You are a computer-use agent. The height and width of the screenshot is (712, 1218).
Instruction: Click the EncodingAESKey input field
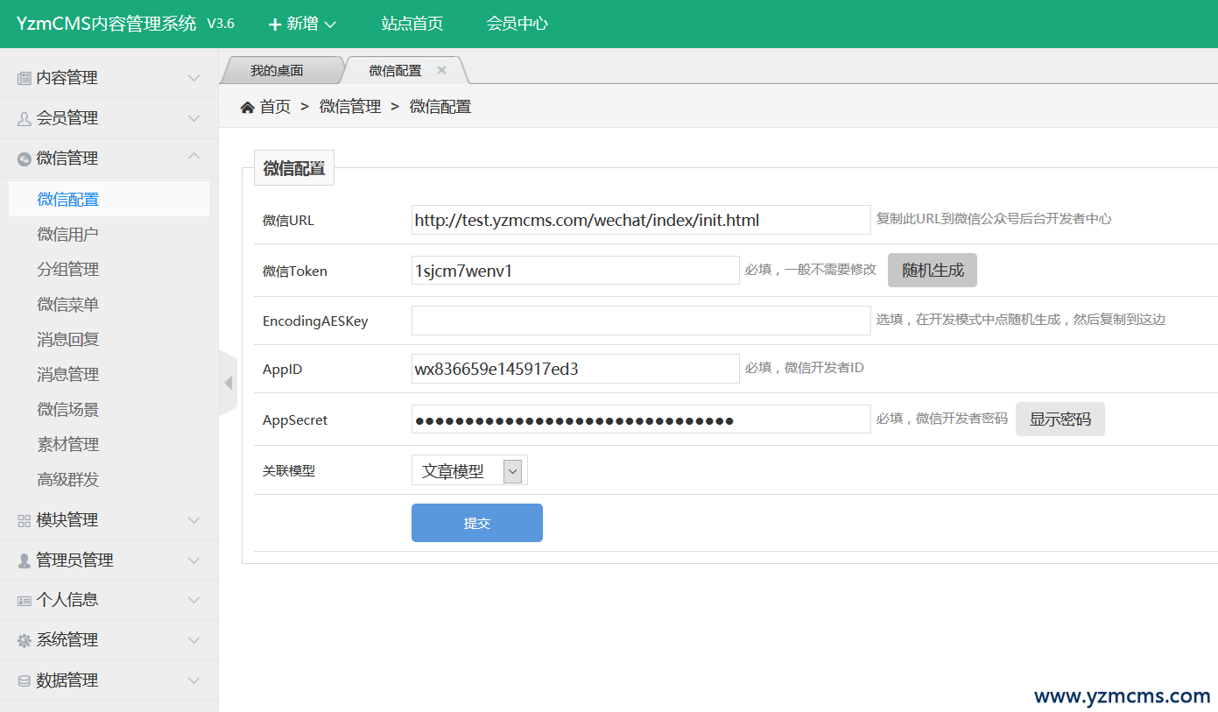pyautogui.click(x=641, y=321)
